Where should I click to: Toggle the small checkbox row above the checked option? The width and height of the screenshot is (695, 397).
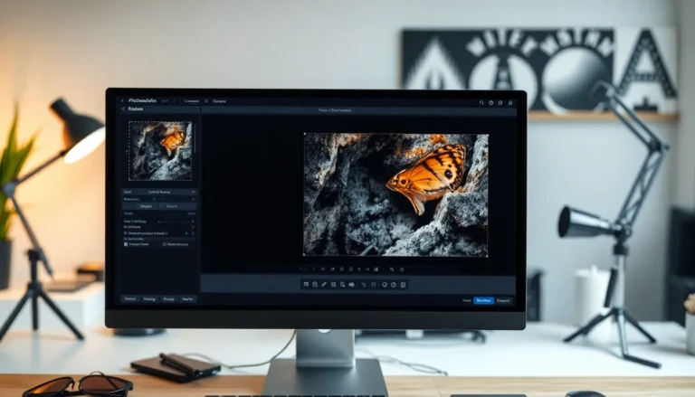126,232
